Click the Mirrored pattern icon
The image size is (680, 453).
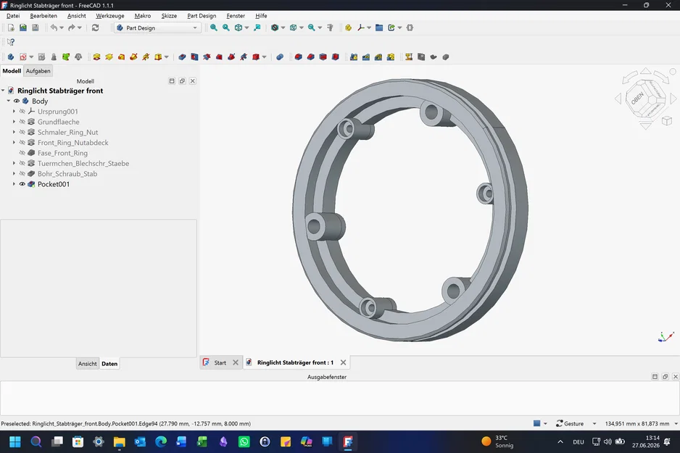354,57
